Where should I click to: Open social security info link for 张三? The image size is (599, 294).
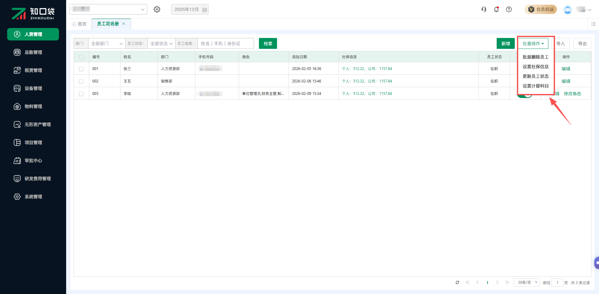(x=367, y=69)
